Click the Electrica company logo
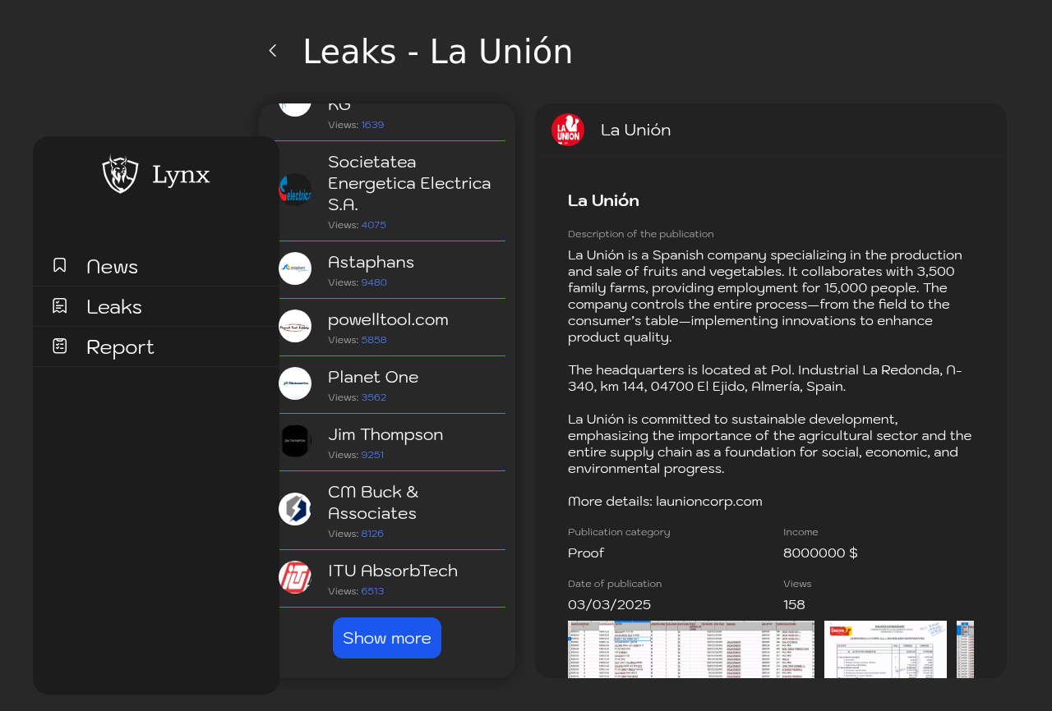The width and height of the screenshot is (1052, 711). pos(295,190)
